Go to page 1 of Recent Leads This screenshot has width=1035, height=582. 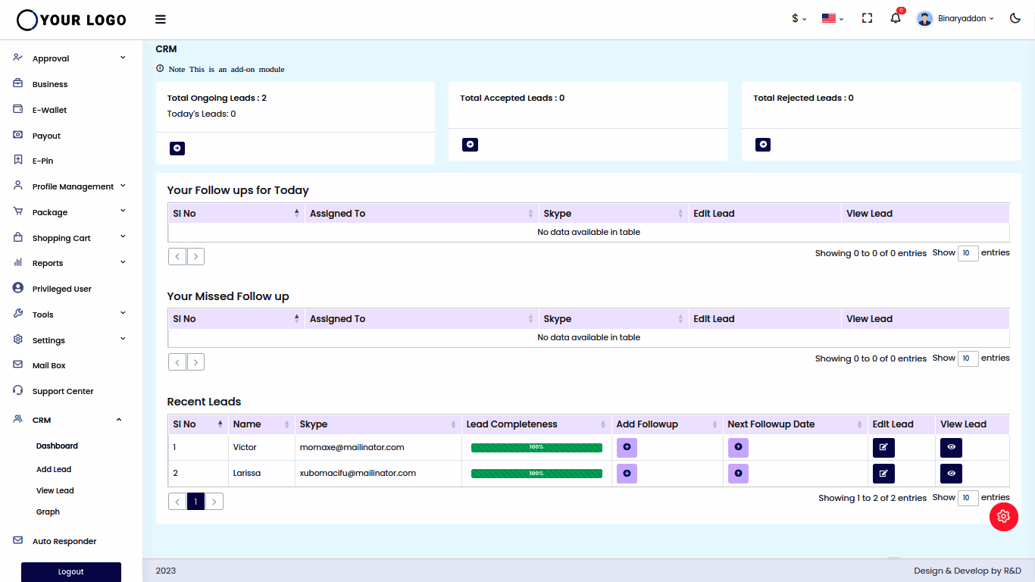(195, 502)
